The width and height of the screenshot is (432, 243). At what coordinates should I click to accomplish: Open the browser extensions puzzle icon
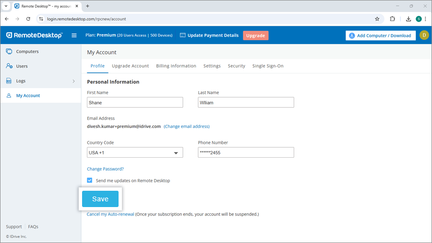pyautogui.click(x=392, y=19)
